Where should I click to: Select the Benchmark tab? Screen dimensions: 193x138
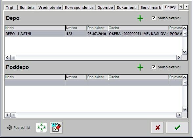pos(151,8)
